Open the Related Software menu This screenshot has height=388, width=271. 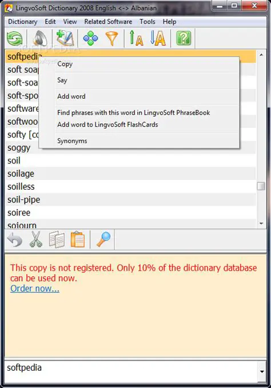click(108, 22)
